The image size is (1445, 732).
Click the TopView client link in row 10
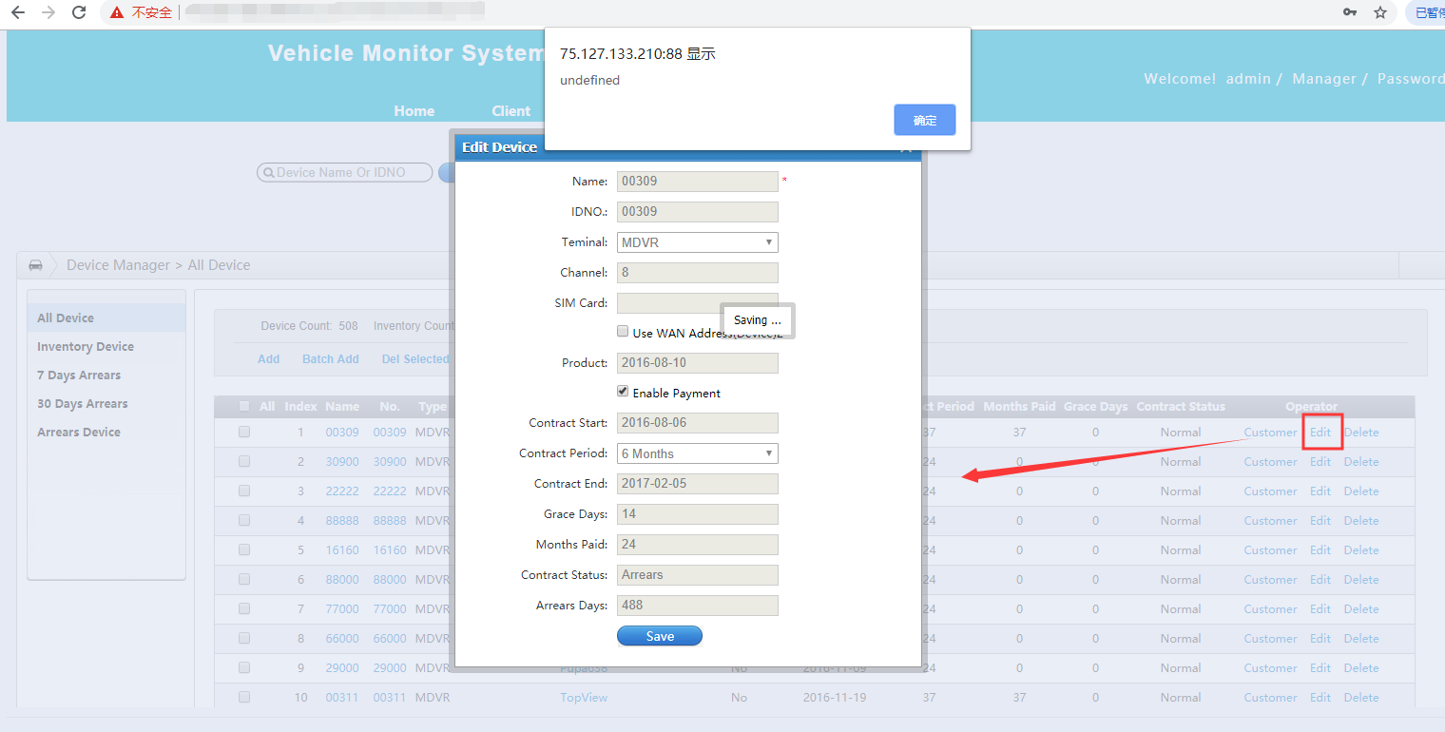click(x=584, y=698)
